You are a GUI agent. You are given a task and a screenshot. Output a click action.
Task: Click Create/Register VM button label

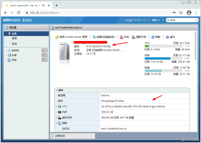click(106, 37)
